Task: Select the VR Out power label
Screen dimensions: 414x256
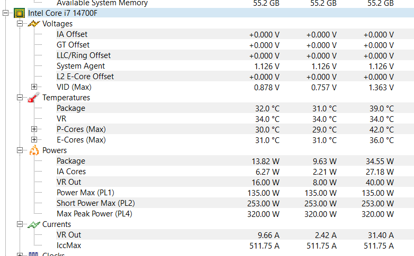Action: [x=69, y=182]
